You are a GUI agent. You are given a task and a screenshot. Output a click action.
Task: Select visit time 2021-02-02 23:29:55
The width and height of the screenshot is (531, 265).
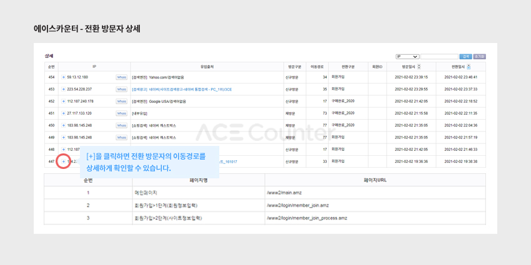point(411,89)
